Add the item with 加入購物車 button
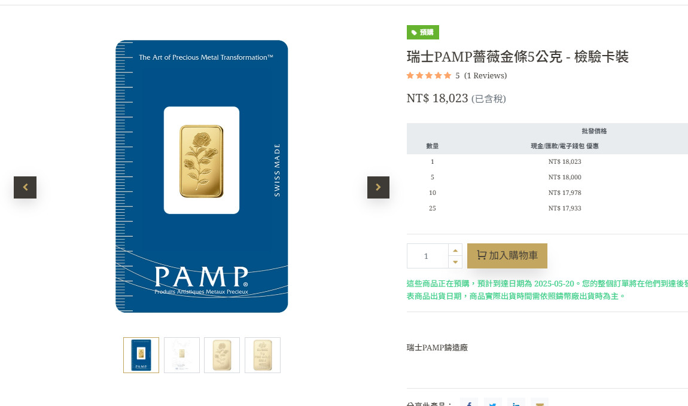688x406 pixels. tap(507, 255)
